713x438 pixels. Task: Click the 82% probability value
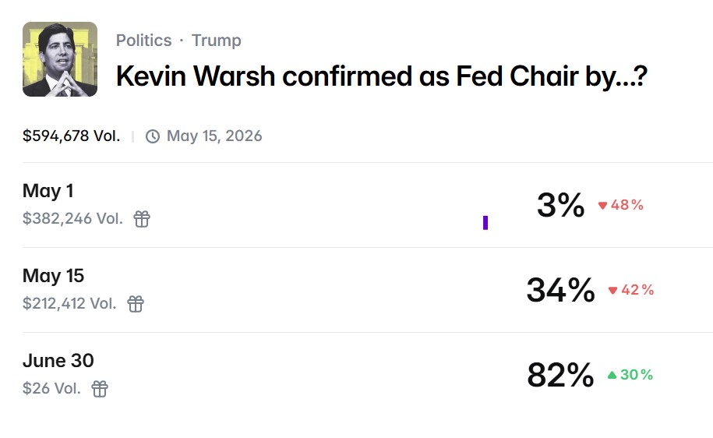560,376
